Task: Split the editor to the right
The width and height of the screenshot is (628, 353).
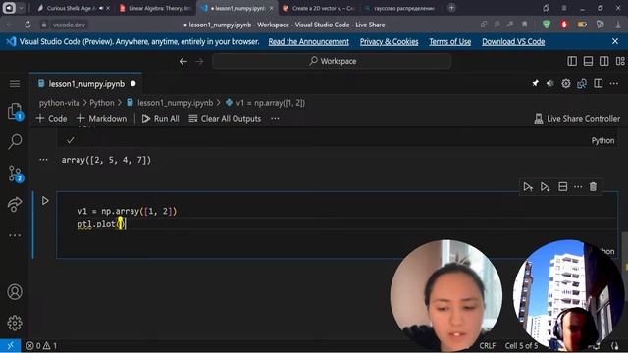Action: (599, 83)
